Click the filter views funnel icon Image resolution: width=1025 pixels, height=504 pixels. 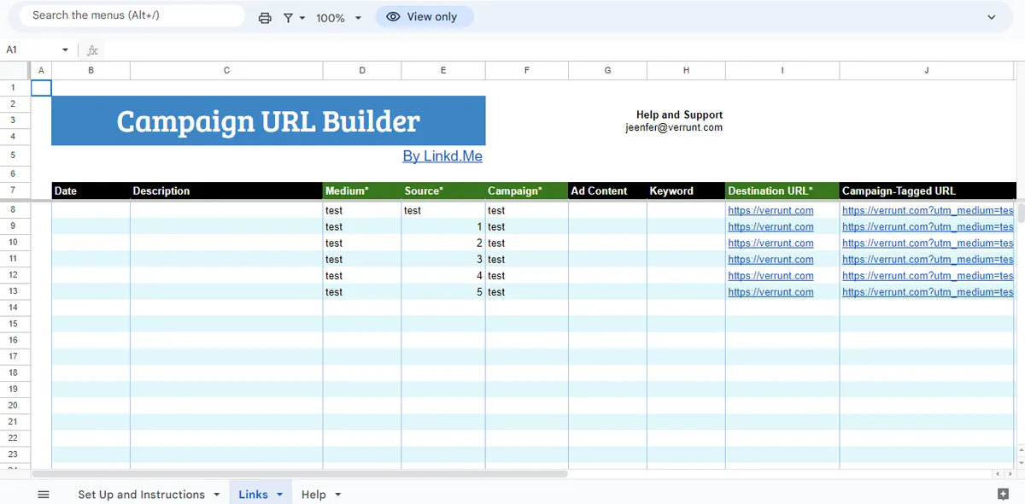point(289,17)
